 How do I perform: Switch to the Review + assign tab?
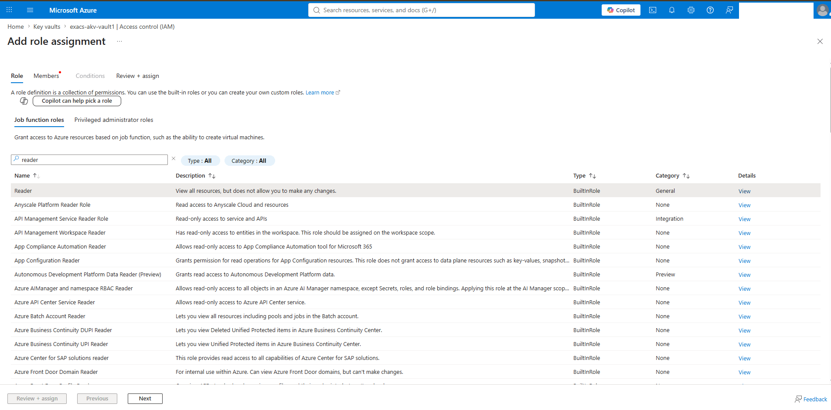click(x=138, y=76)
